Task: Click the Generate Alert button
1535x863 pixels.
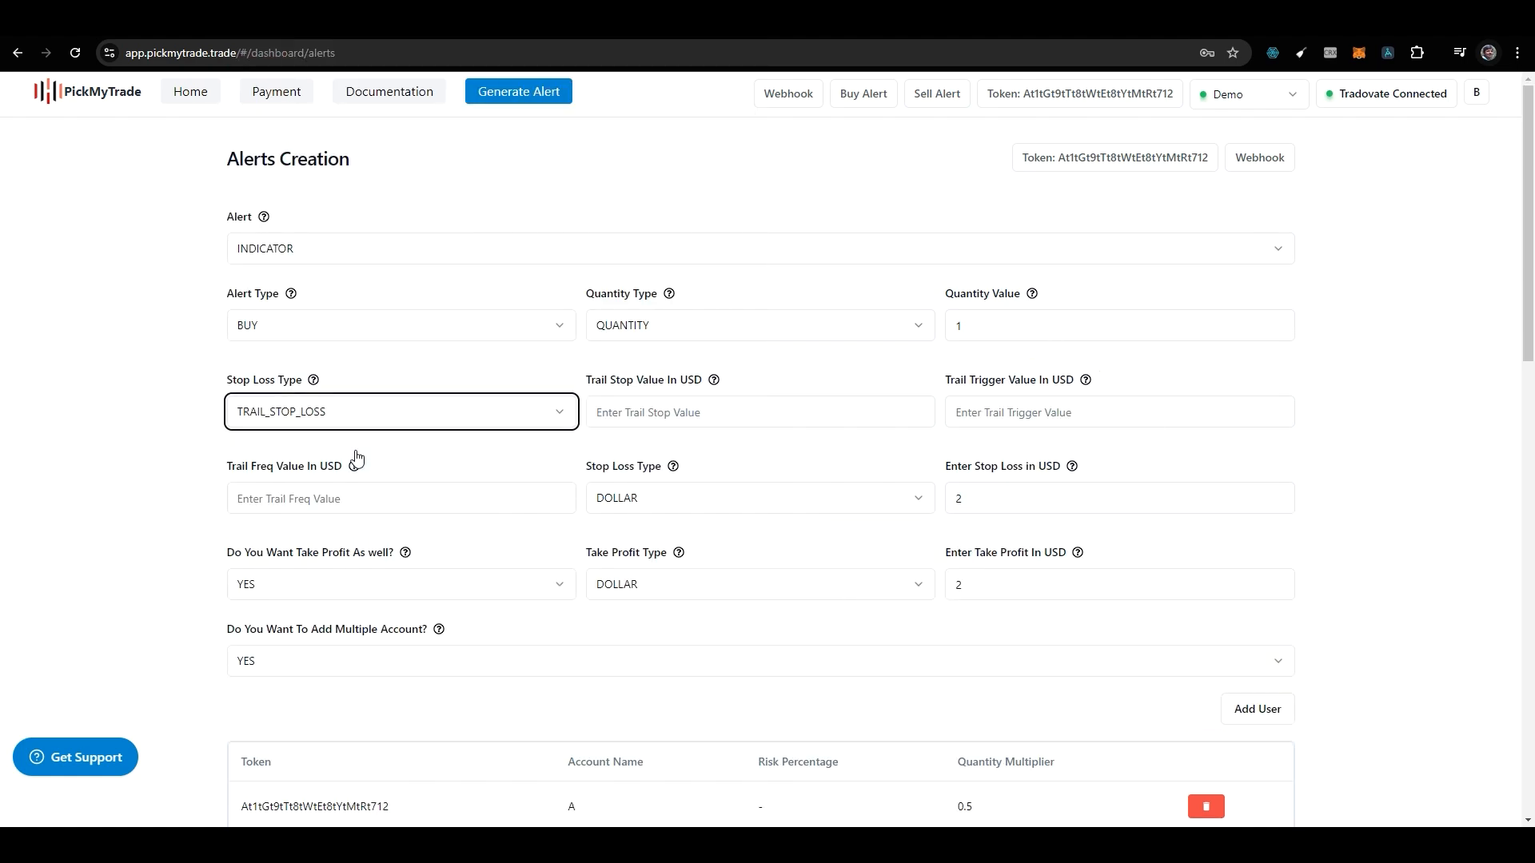Action: (x=519, y=90)
